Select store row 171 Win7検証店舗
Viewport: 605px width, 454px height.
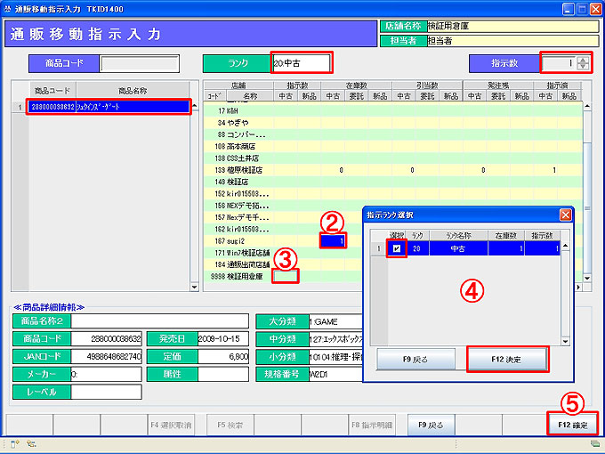click(x=282, y=253)
